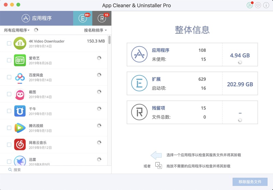The height and width of the screenshot is (190, 273).
Task: Check the 爱奇艺 checkbox
Action: 9,60
